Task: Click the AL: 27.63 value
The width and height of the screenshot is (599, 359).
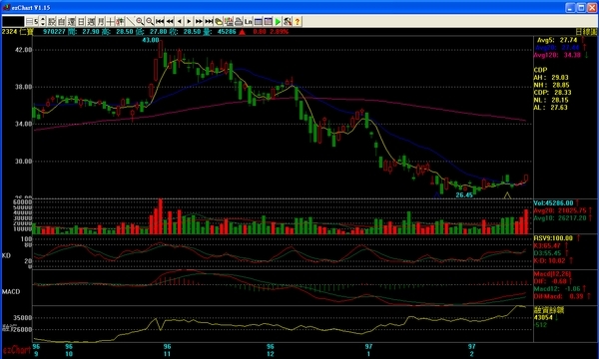Action: [550, 108]
